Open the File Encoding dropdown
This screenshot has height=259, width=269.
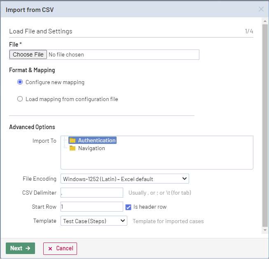tap(124, 179)
